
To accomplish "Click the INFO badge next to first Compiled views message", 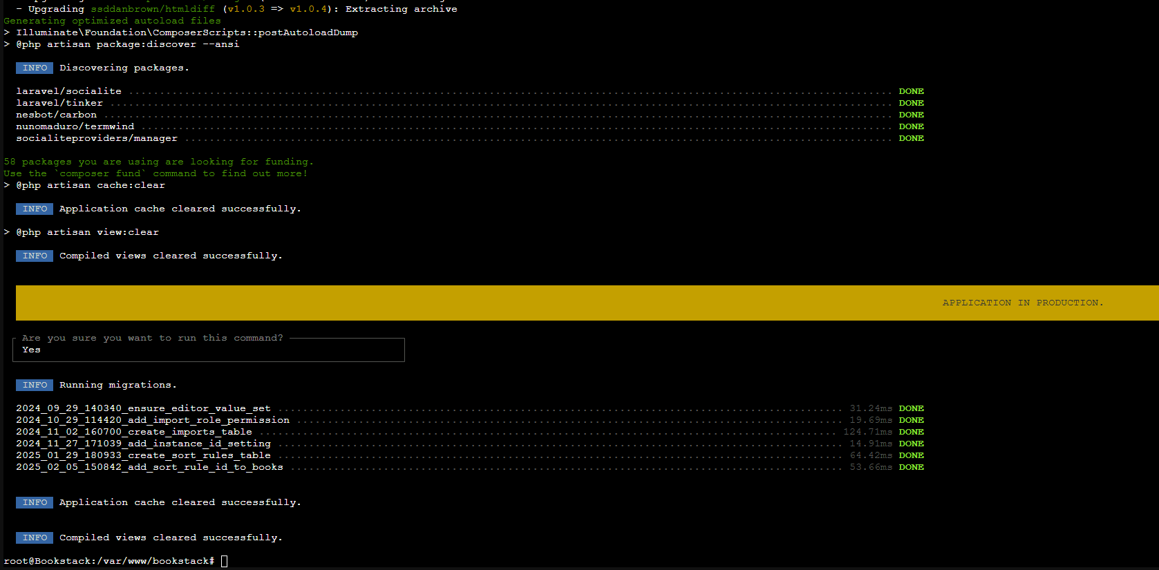I will tap(35, 256).
